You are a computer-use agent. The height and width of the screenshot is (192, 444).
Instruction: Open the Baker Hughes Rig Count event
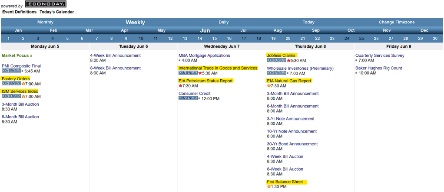point(378,68)
